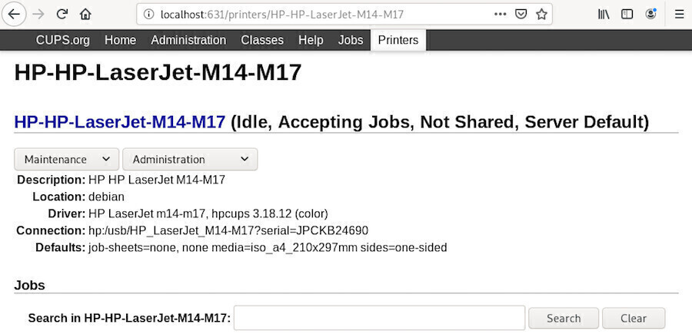
Task: Go to the browser Home page
Action: point(85,14)
